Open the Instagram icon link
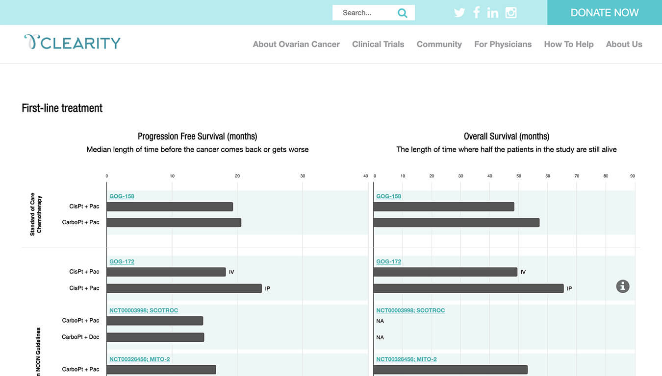 tap(511, 13)
